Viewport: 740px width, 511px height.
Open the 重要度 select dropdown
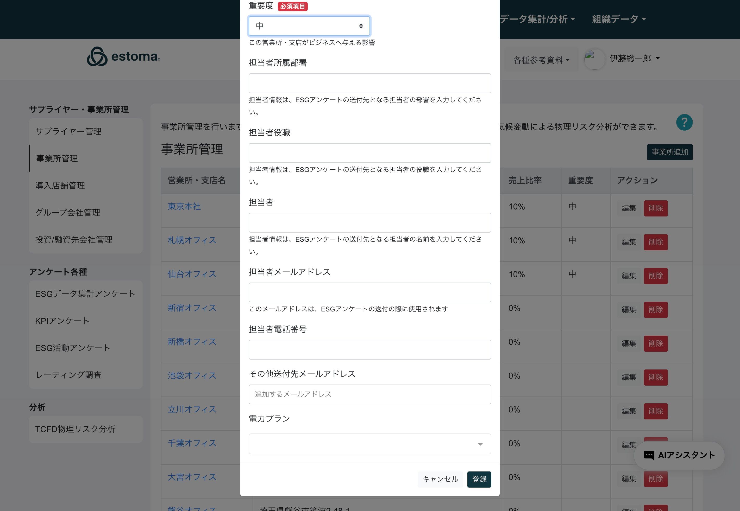tap(309, 26)
